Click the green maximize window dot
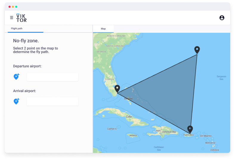This screenshot has width=235, height=160. click(x=16, y=7)
